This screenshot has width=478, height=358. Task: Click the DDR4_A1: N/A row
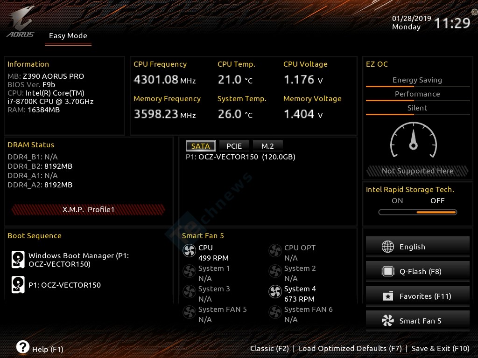coord(33,175)
